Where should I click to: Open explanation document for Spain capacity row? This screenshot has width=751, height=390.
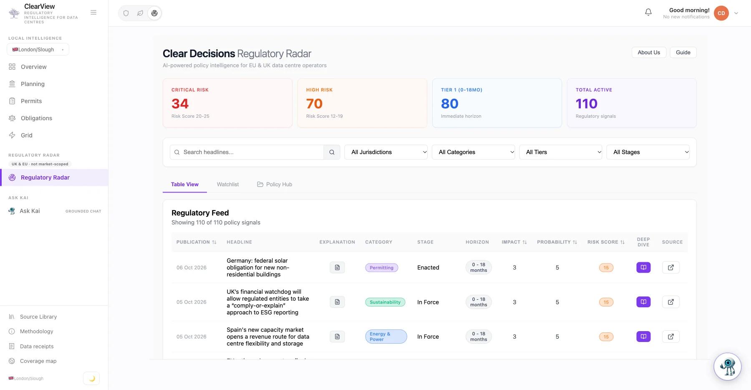[337, 337]
